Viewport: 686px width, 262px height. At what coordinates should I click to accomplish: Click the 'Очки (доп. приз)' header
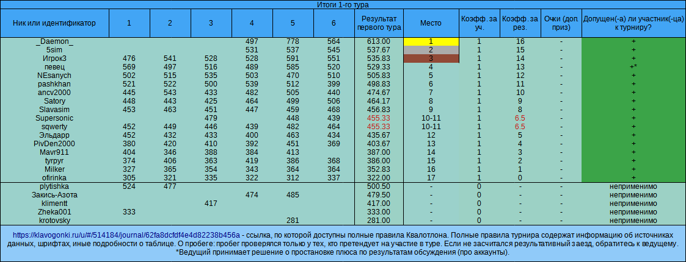(561, 23)
